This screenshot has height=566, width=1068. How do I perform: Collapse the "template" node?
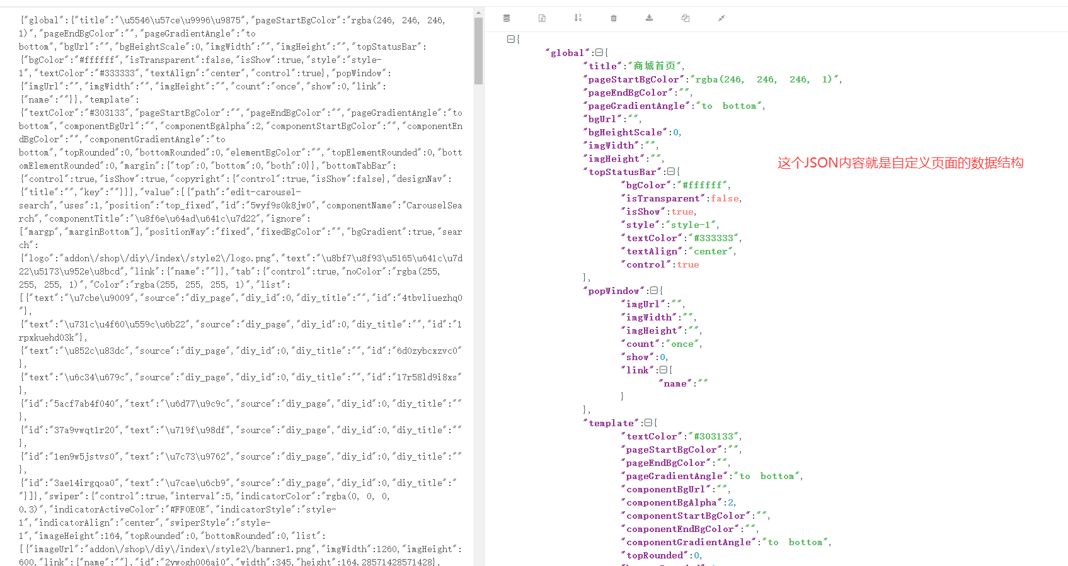point(648,422)
